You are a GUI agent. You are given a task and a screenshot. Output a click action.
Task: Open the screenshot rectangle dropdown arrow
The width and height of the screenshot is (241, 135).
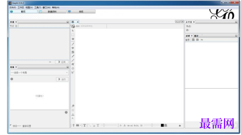coord(81,125)
